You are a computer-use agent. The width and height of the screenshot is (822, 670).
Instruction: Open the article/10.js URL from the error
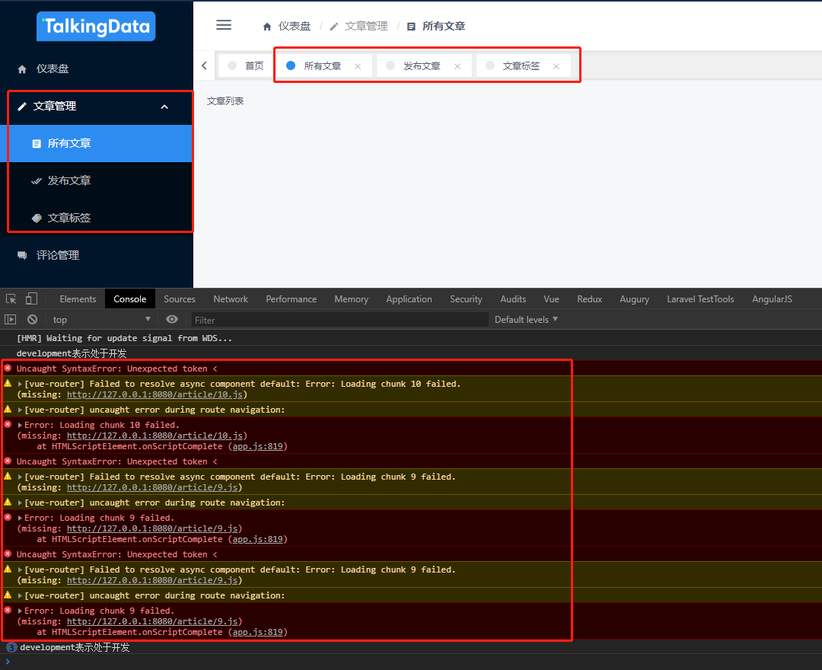pos(155,394)
